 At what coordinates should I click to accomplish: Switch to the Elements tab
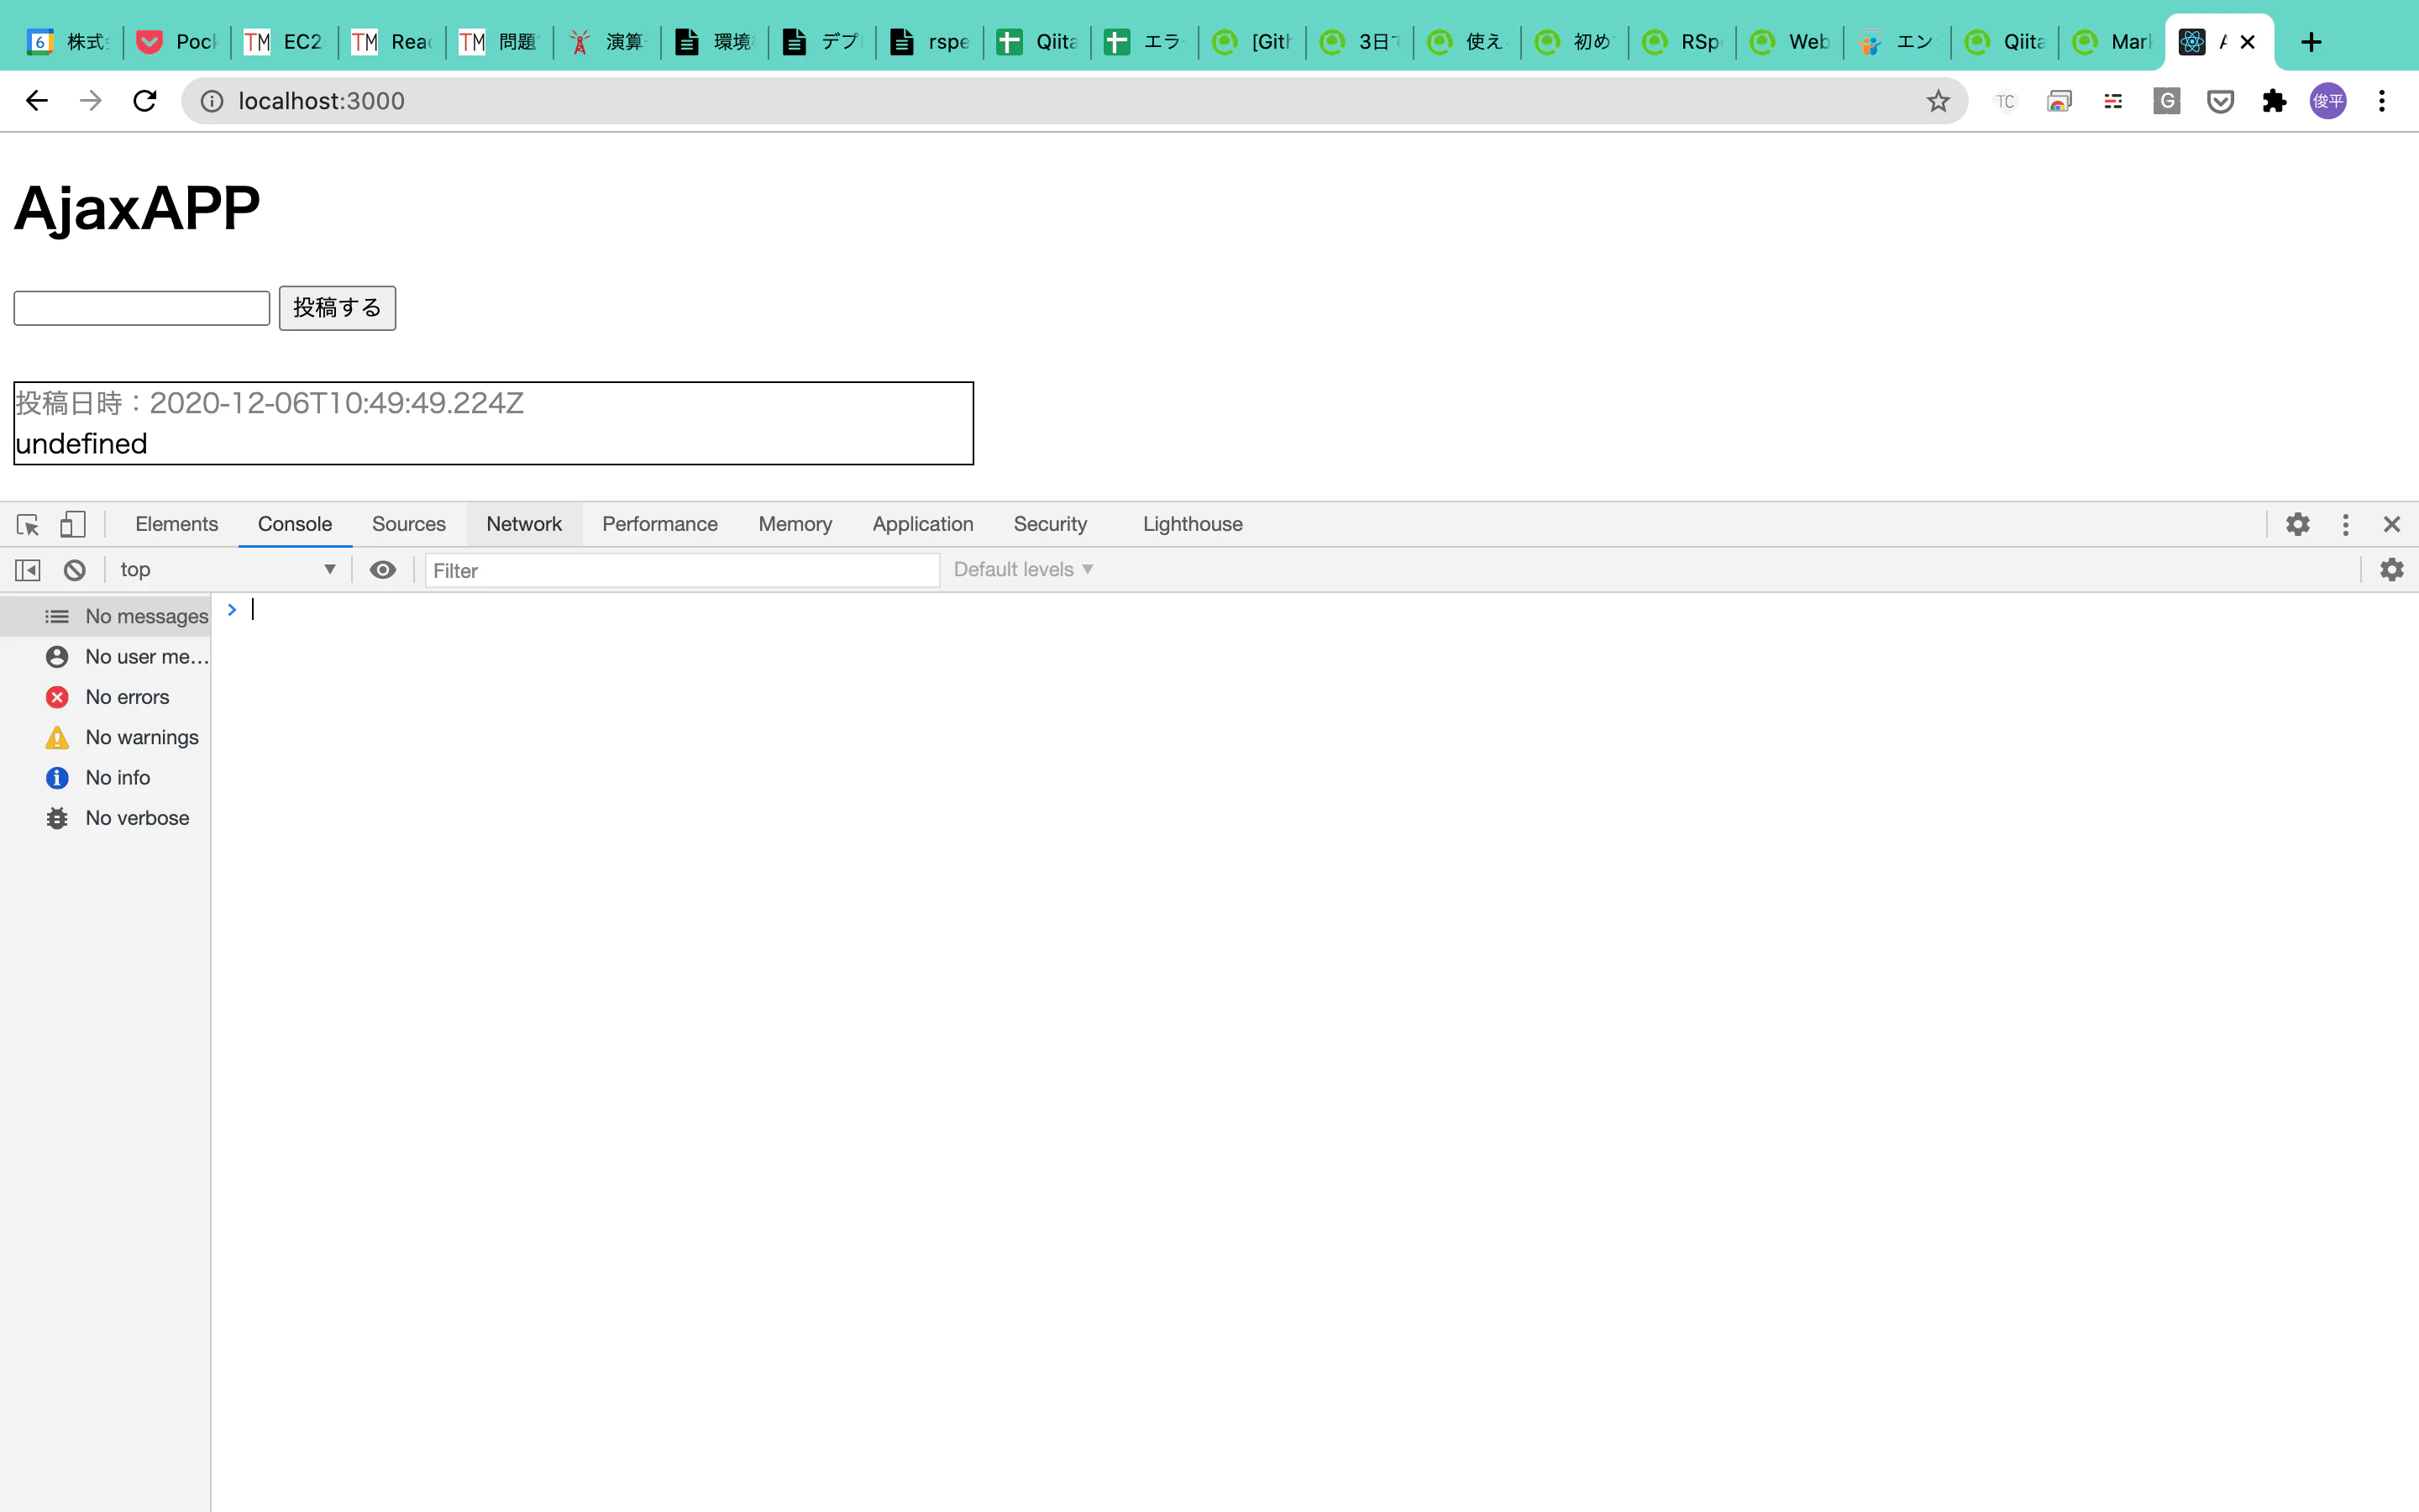pyautogui.click(x=176, y=524)
